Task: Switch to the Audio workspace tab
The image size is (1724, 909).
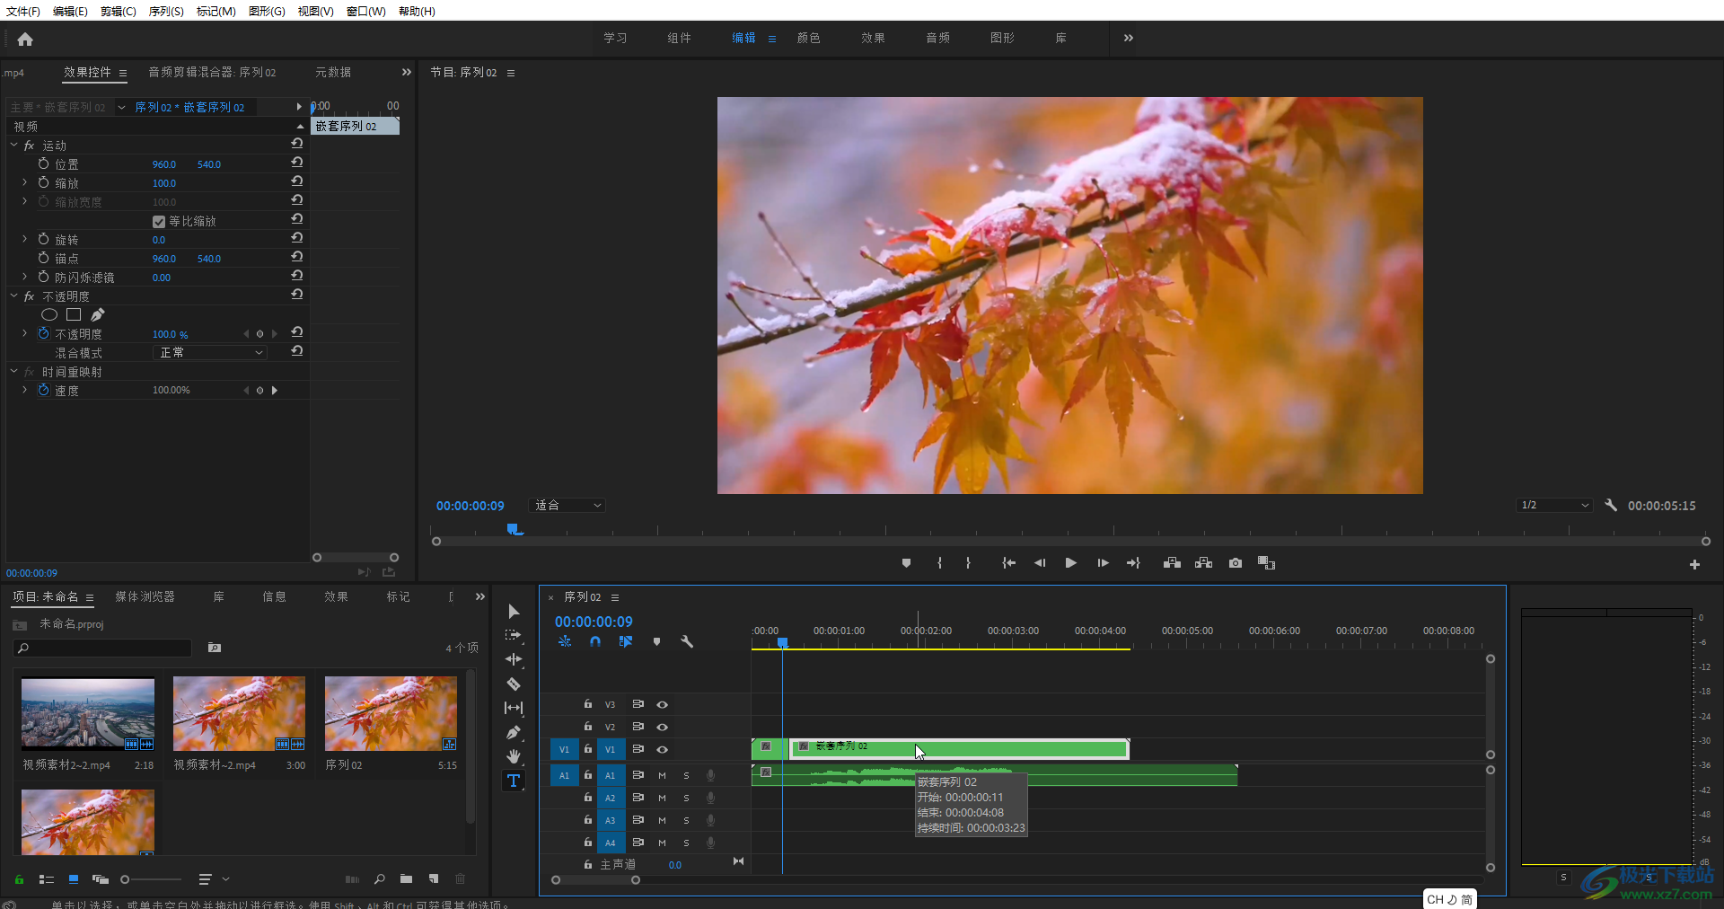Action: pos(937,38)
